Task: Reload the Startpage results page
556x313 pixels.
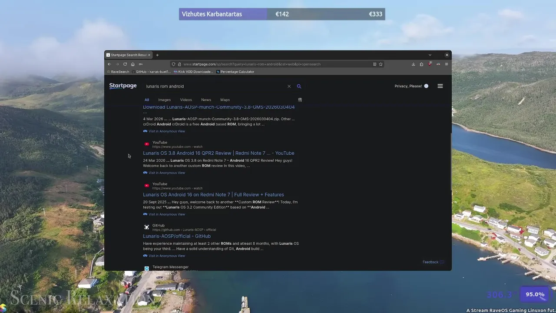Action: point(125,64)
